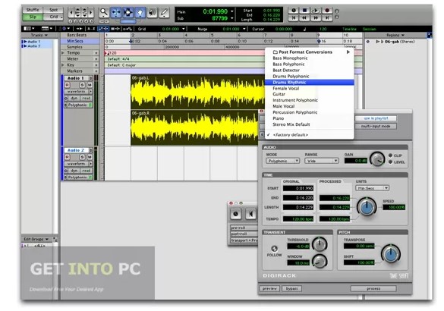444x311 pixels.
Task: Click the Go to End transport button
Action: [327, 18]
